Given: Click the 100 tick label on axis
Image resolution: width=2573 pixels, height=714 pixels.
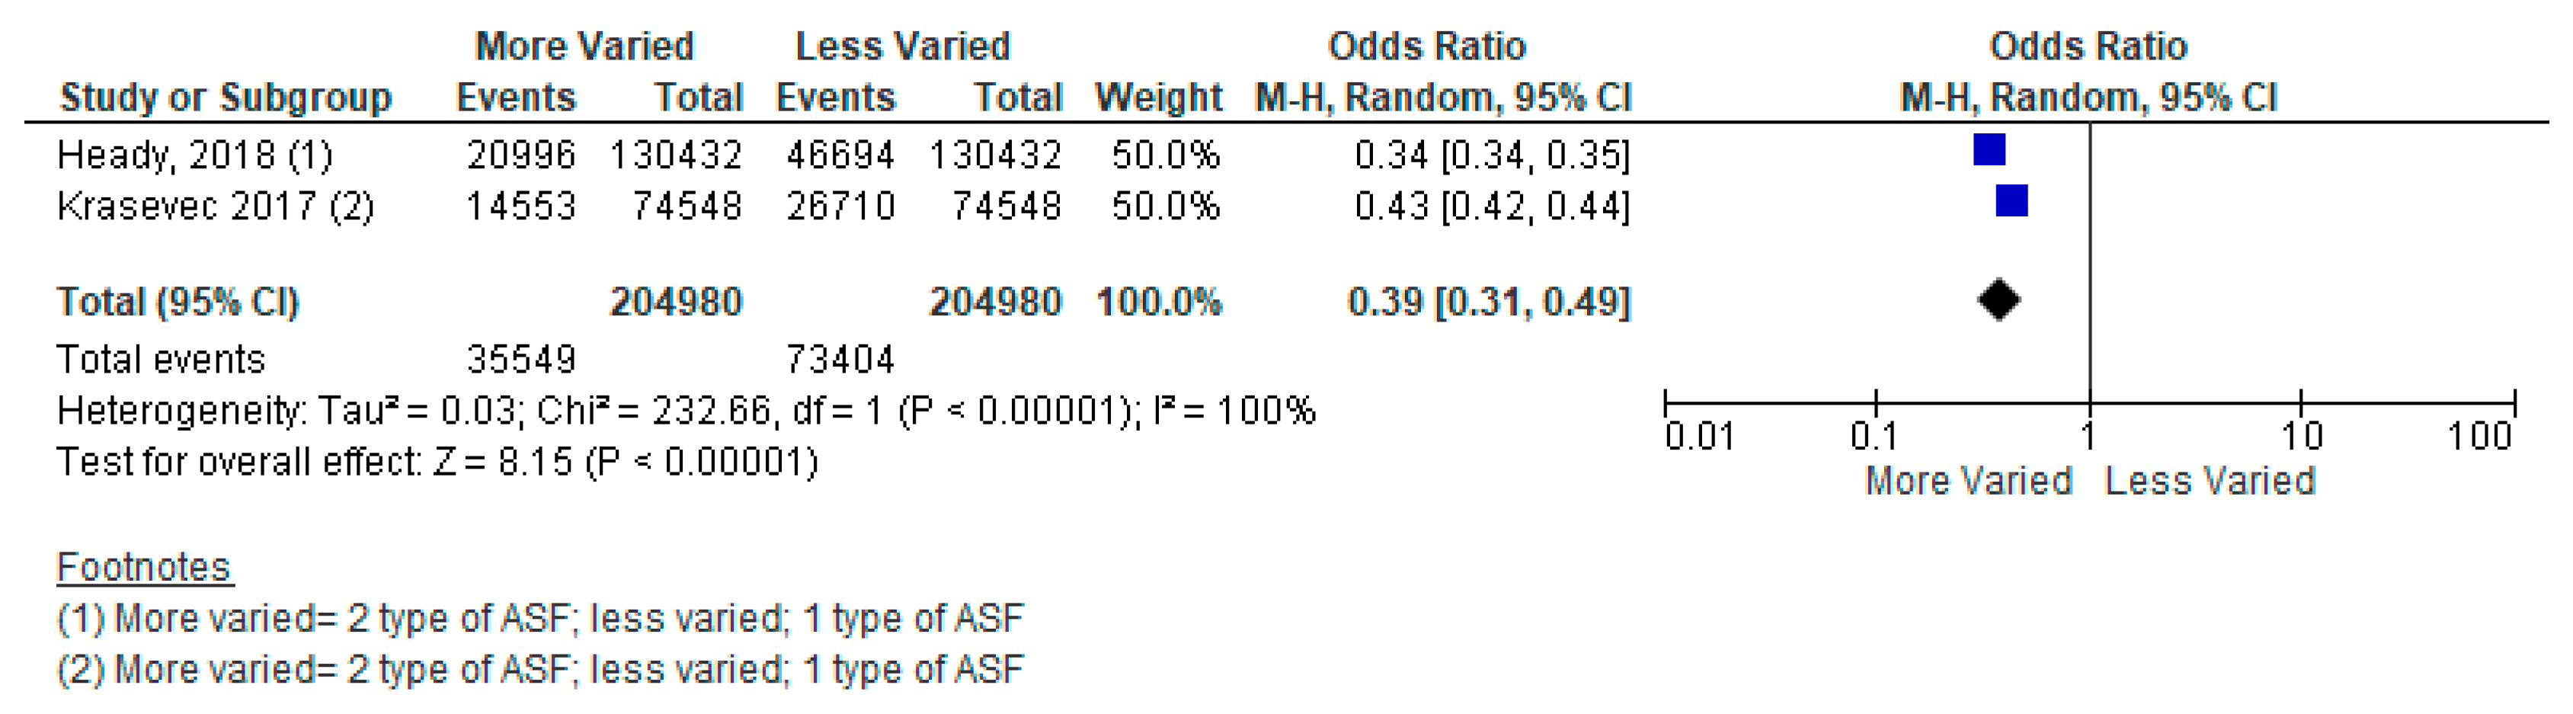Looking at the screenshot, I should 2479,437.
